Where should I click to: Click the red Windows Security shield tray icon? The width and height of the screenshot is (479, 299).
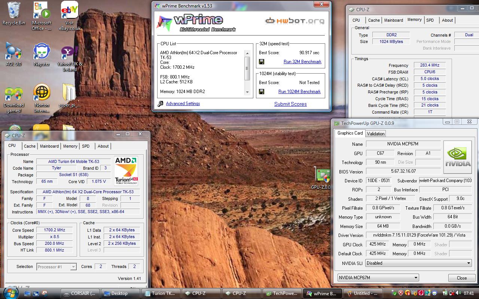(401, 293)
